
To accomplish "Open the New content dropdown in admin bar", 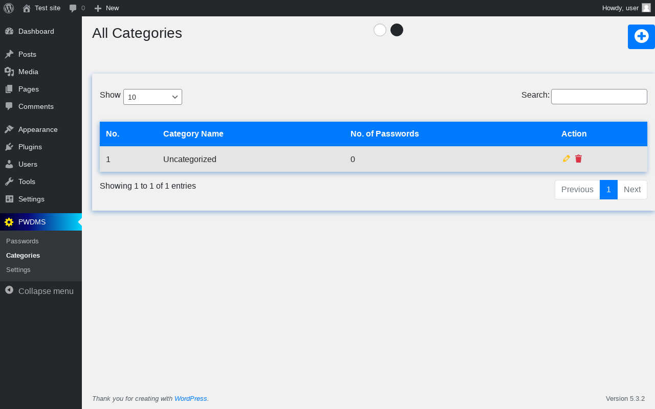I will click(x=106, y=8).
